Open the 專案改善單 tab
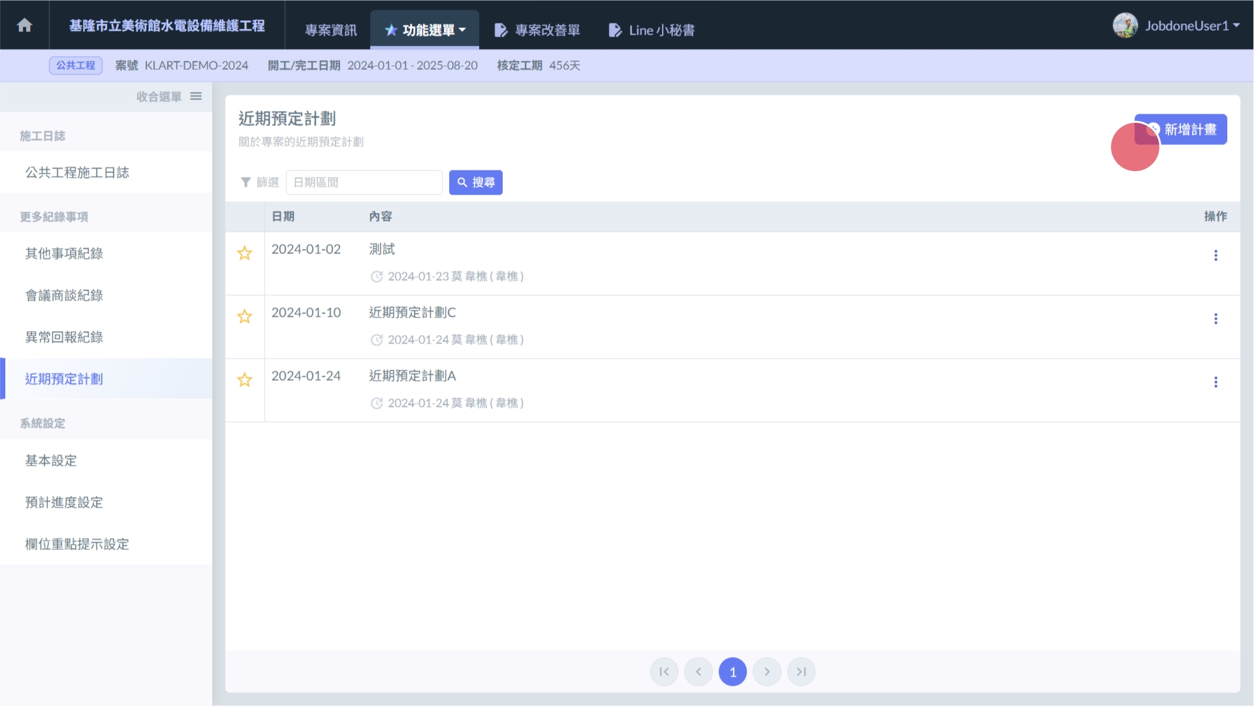The height and width of the screenshot is (706, 1254). click(x=537, y=30)
